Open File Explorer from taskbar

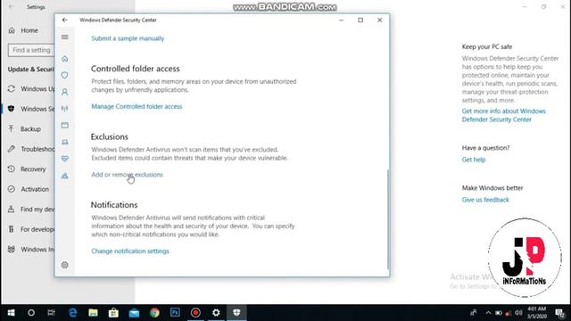tap(93, 313)
